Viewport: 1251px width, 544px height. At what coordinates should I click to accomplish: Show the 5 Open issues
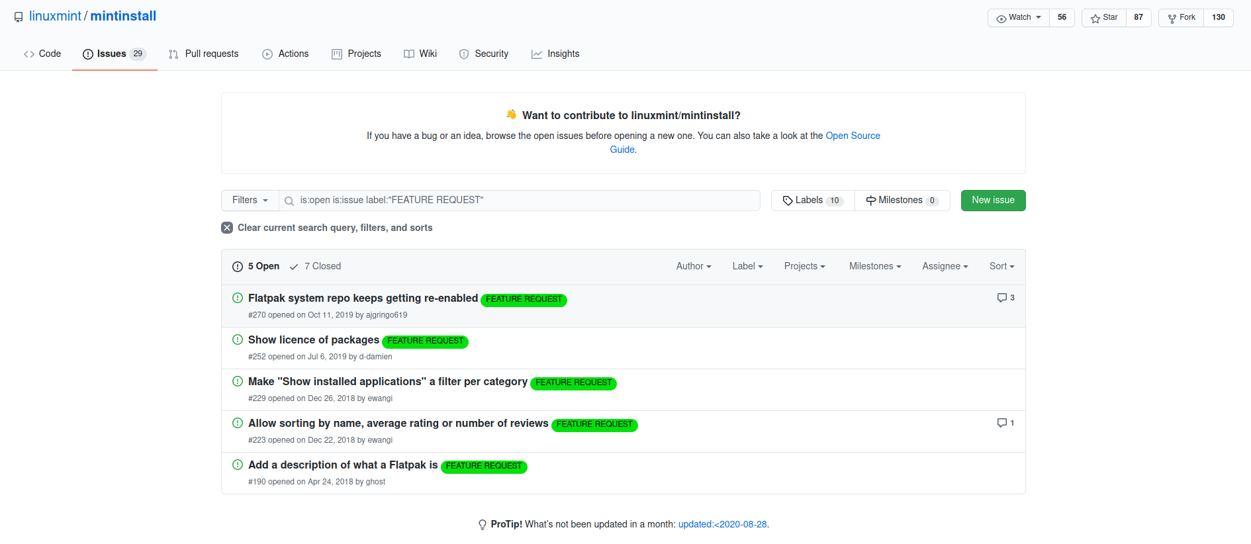[x=256, y=266]
